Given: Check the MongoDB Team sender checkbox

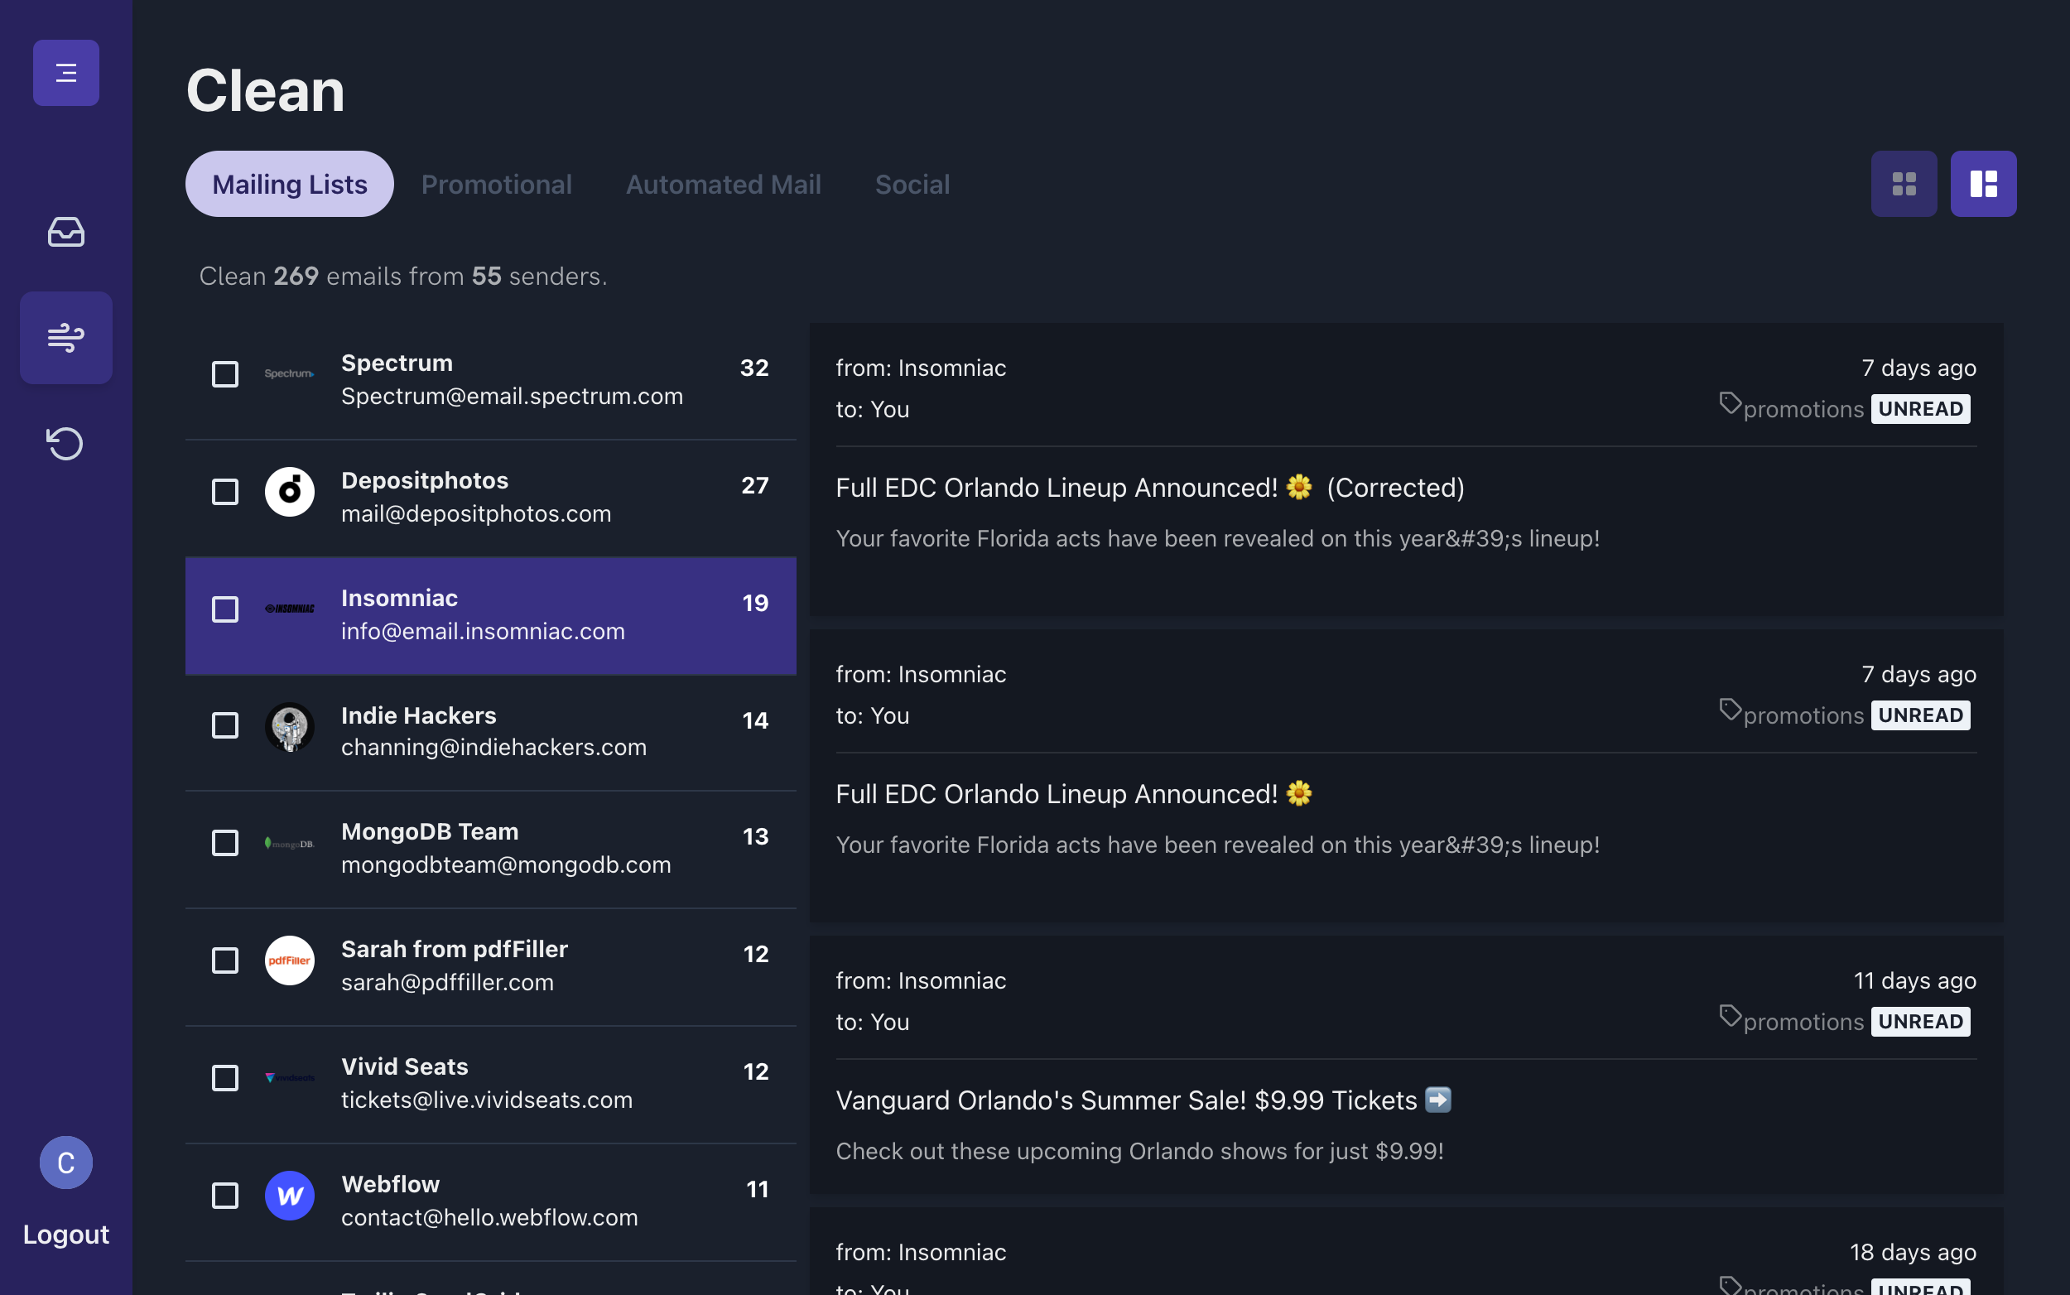Looking at the screenshot, I should (225, 844).
